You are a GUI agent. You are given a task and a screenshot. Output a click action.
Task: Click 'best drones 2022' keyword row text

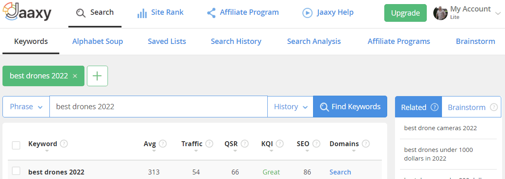pos(56,172)
